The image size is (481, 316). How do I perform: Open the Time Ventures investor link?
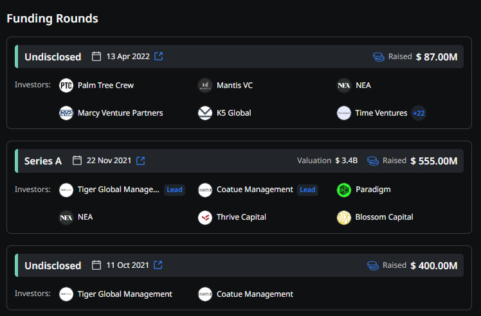click(381, 113)
